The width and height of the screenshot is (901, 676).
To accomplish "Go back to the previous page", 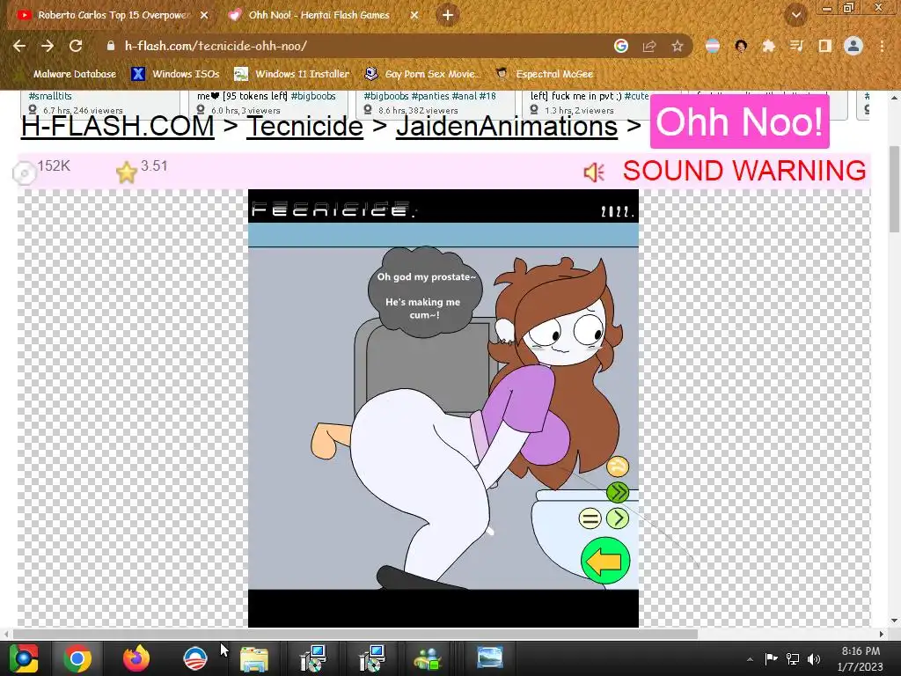I will pyautogui.click(x=19, y=46).
